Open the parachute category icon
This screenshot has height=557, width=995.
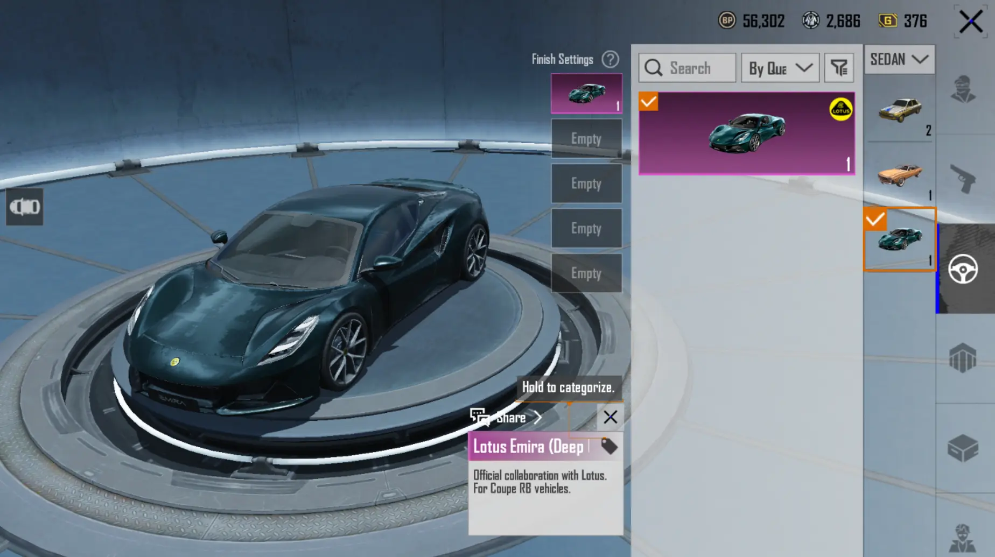coord(963,358)
